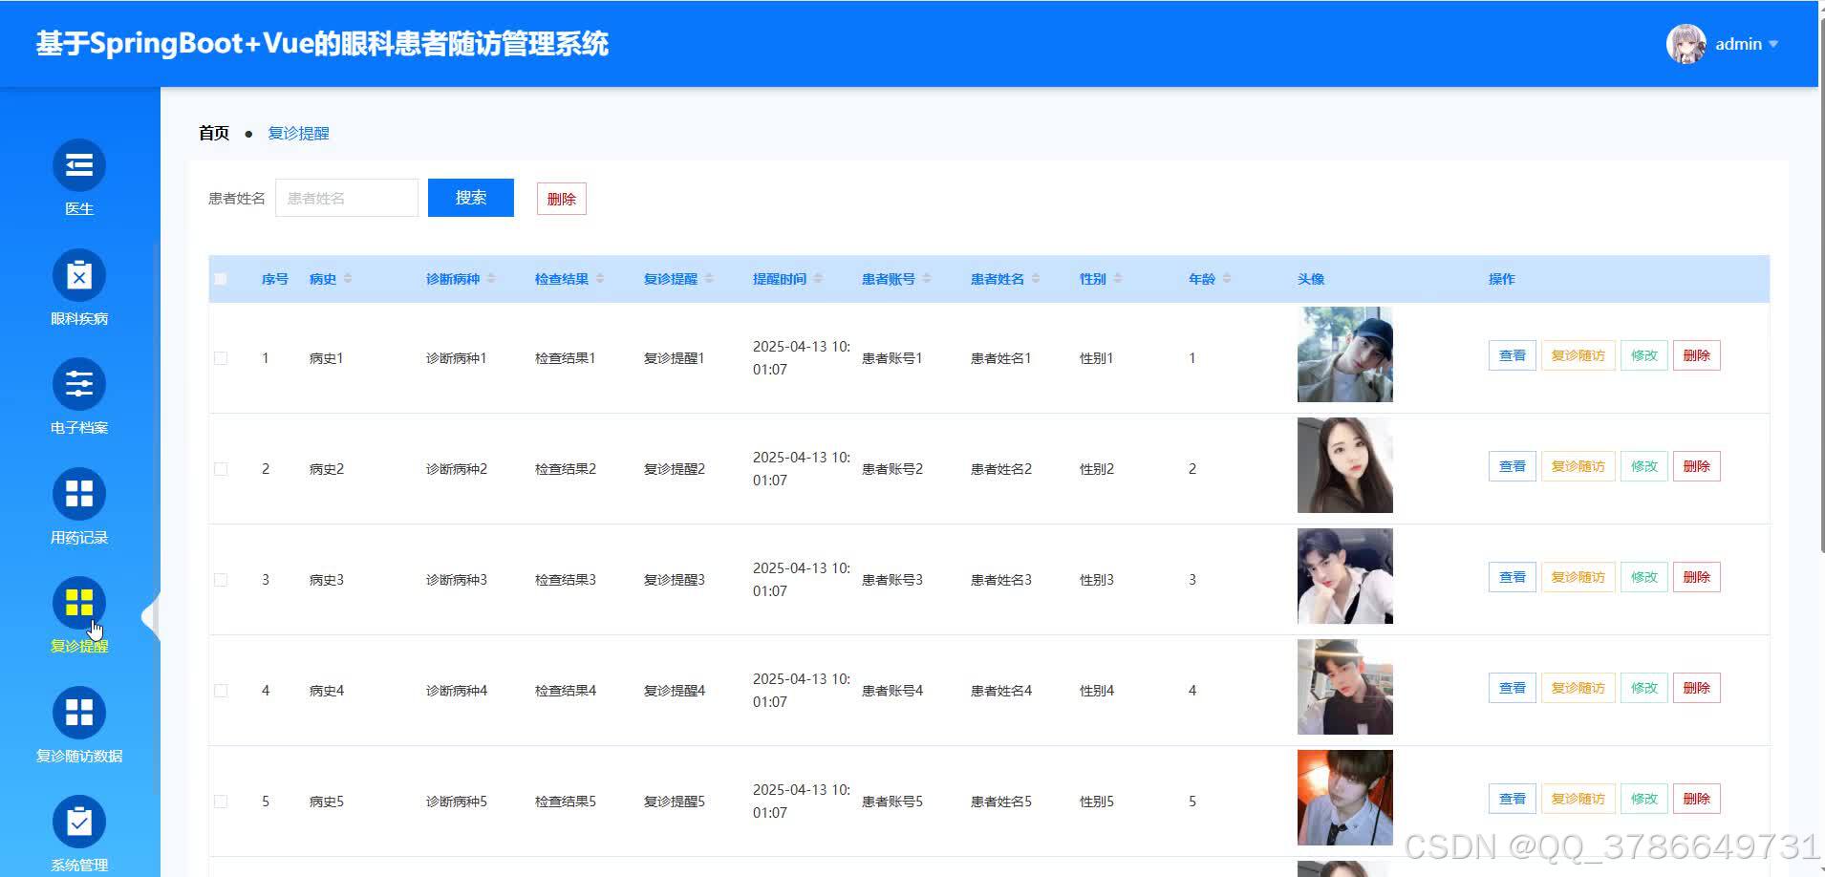This screenshot has height=877, width=1825.
Task: Click the 患者姓名 search input field
Action: [x=346, y=197]
